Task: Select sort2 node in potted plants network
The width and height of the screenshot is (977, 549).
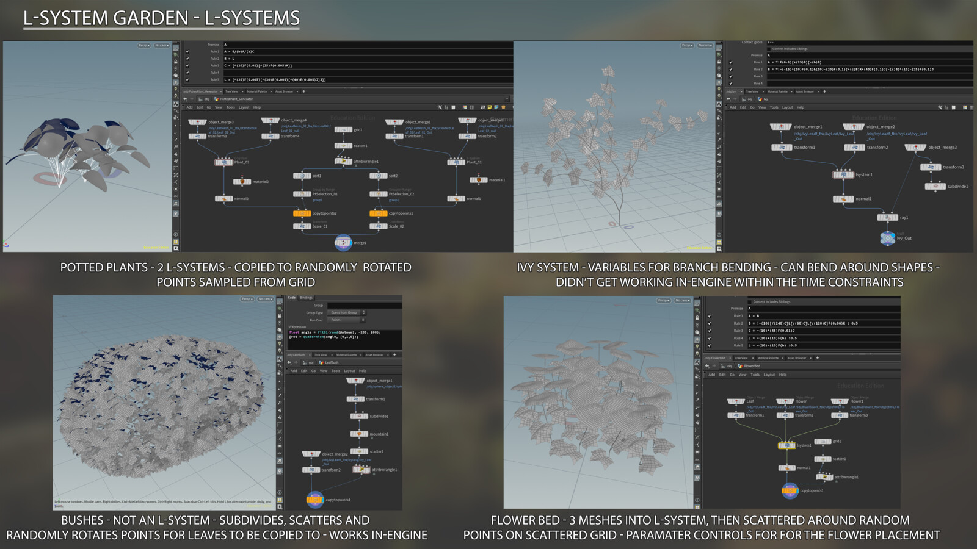Action: [x=378, y=176]
